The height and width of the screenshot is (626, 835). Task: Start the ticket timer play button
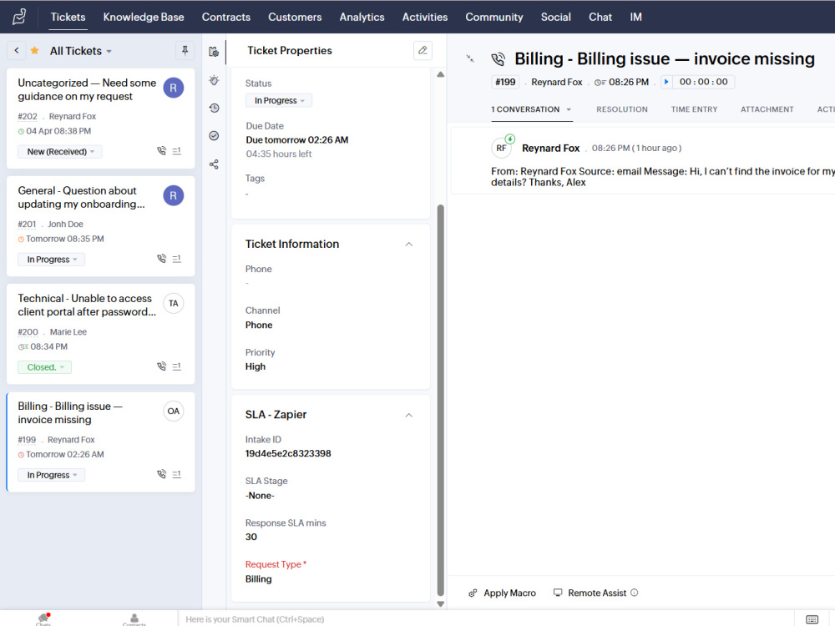point(666,82)
